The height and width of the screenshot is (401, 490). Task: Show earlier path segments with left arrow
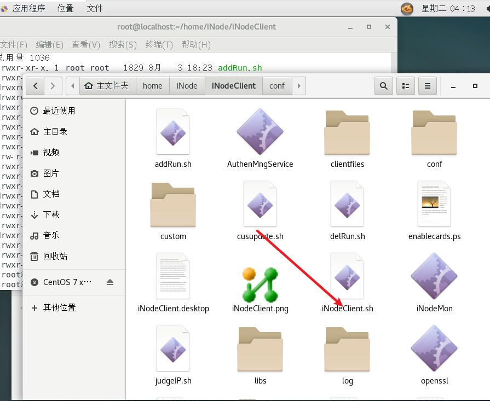73,86
